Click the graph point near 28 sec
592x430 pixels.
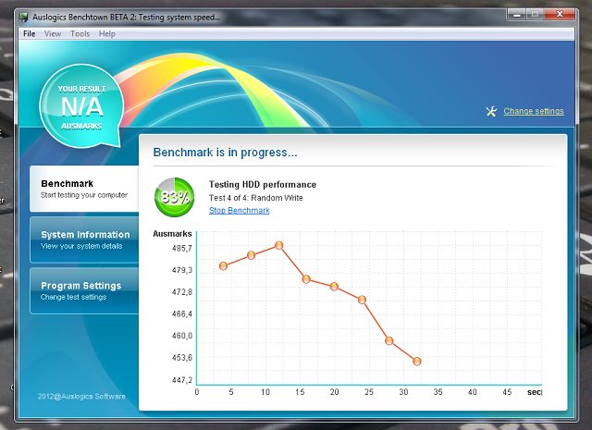click(389, 341)
